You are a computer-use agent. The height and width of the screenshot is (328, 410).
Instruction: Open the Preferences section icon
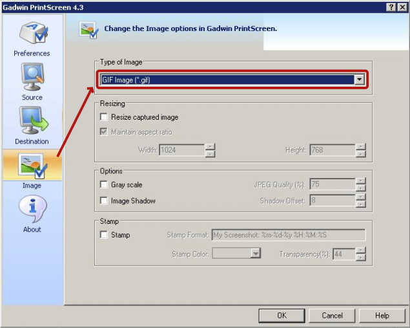(33, 33)
